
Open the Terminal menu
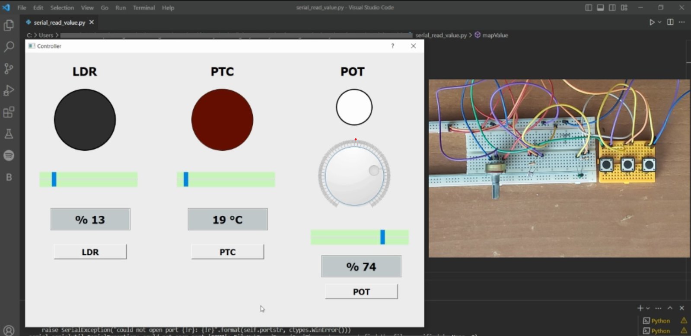(x=144, y=7)
